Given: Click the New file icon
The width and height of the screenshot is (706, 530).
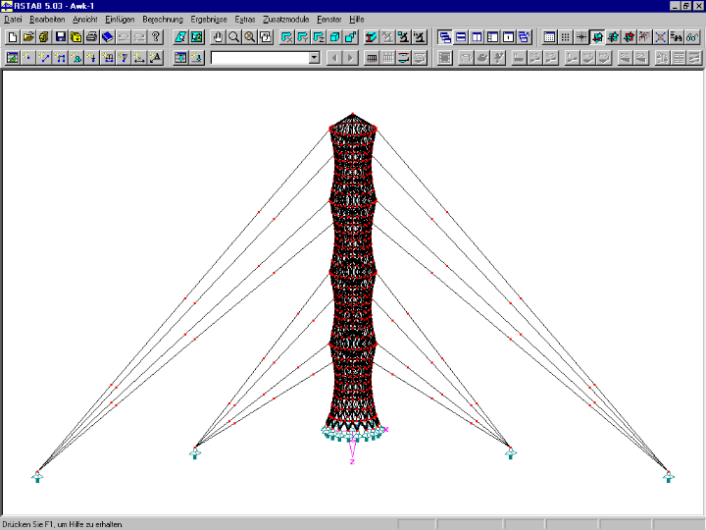Looking at the screenshot, I should coord(13,37).
